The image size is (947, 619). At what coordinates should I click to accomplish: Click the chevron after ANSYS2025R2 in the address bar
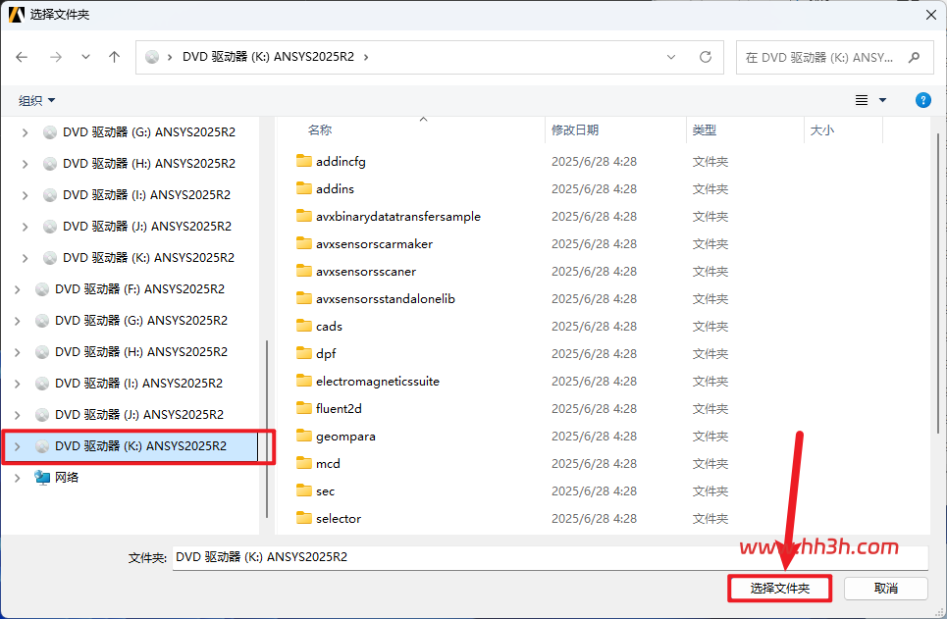pos(366,57)
